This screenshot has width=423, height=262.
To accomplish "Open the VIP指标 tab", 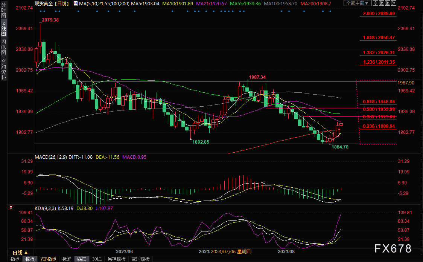I will pos(48,259).
